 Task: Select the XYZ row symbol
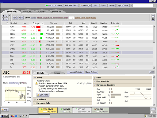coord(12,45)
